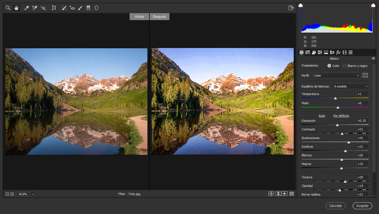The image size is (379, 214).
Task: Click the Cancelar button
Action: (336, 206)
